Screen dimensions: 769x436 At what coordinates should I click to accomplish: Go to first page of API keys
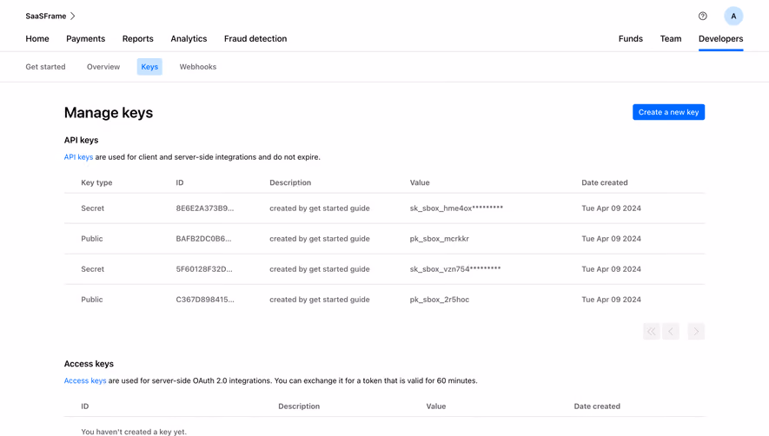(x=652, y=332)
